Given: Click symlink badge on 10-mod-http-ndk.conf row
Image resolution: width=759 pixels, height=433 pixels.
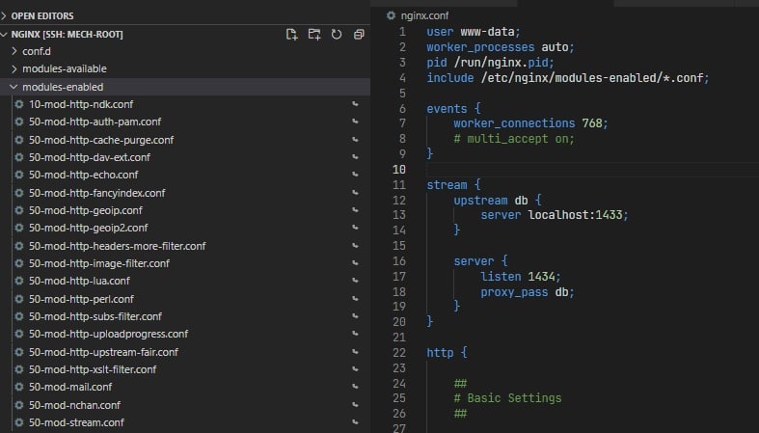Looking at the screenshot, I should click(355, 104).
